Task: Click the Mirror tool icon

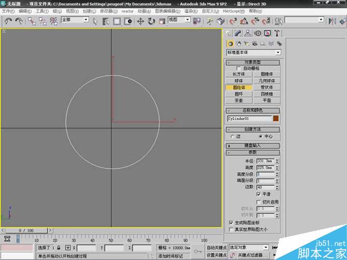Action: [x=332, y=21]
